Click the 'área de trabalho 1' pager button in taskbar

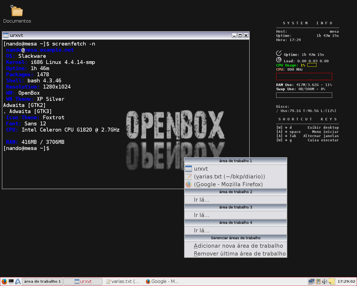coord(42,282)
